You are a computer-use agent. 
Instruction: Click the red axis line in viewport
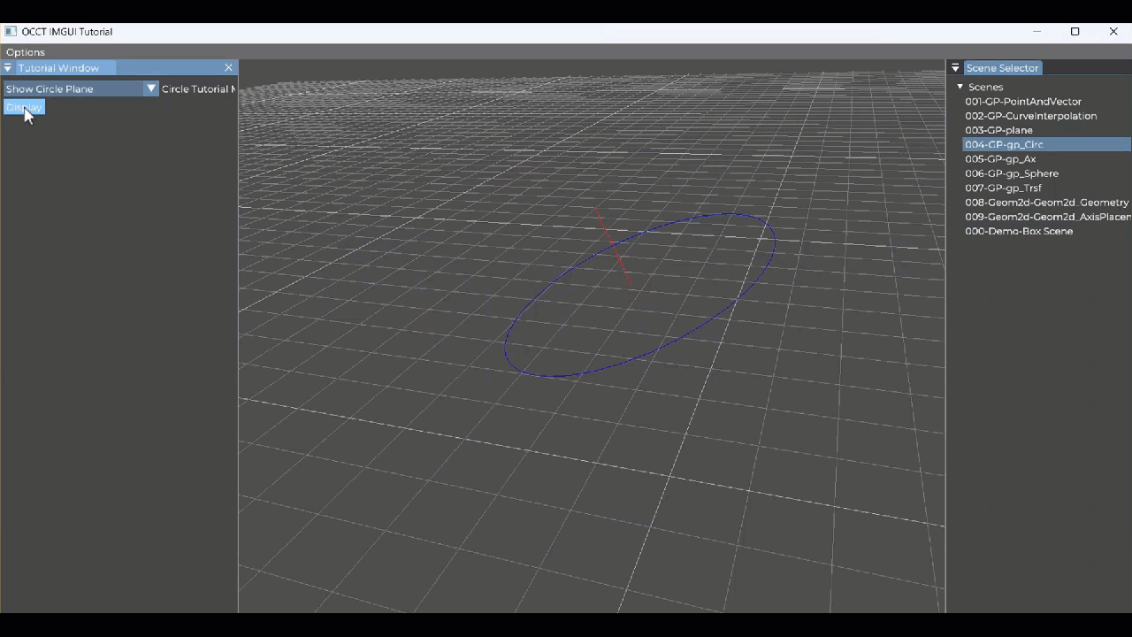point(614,248)
